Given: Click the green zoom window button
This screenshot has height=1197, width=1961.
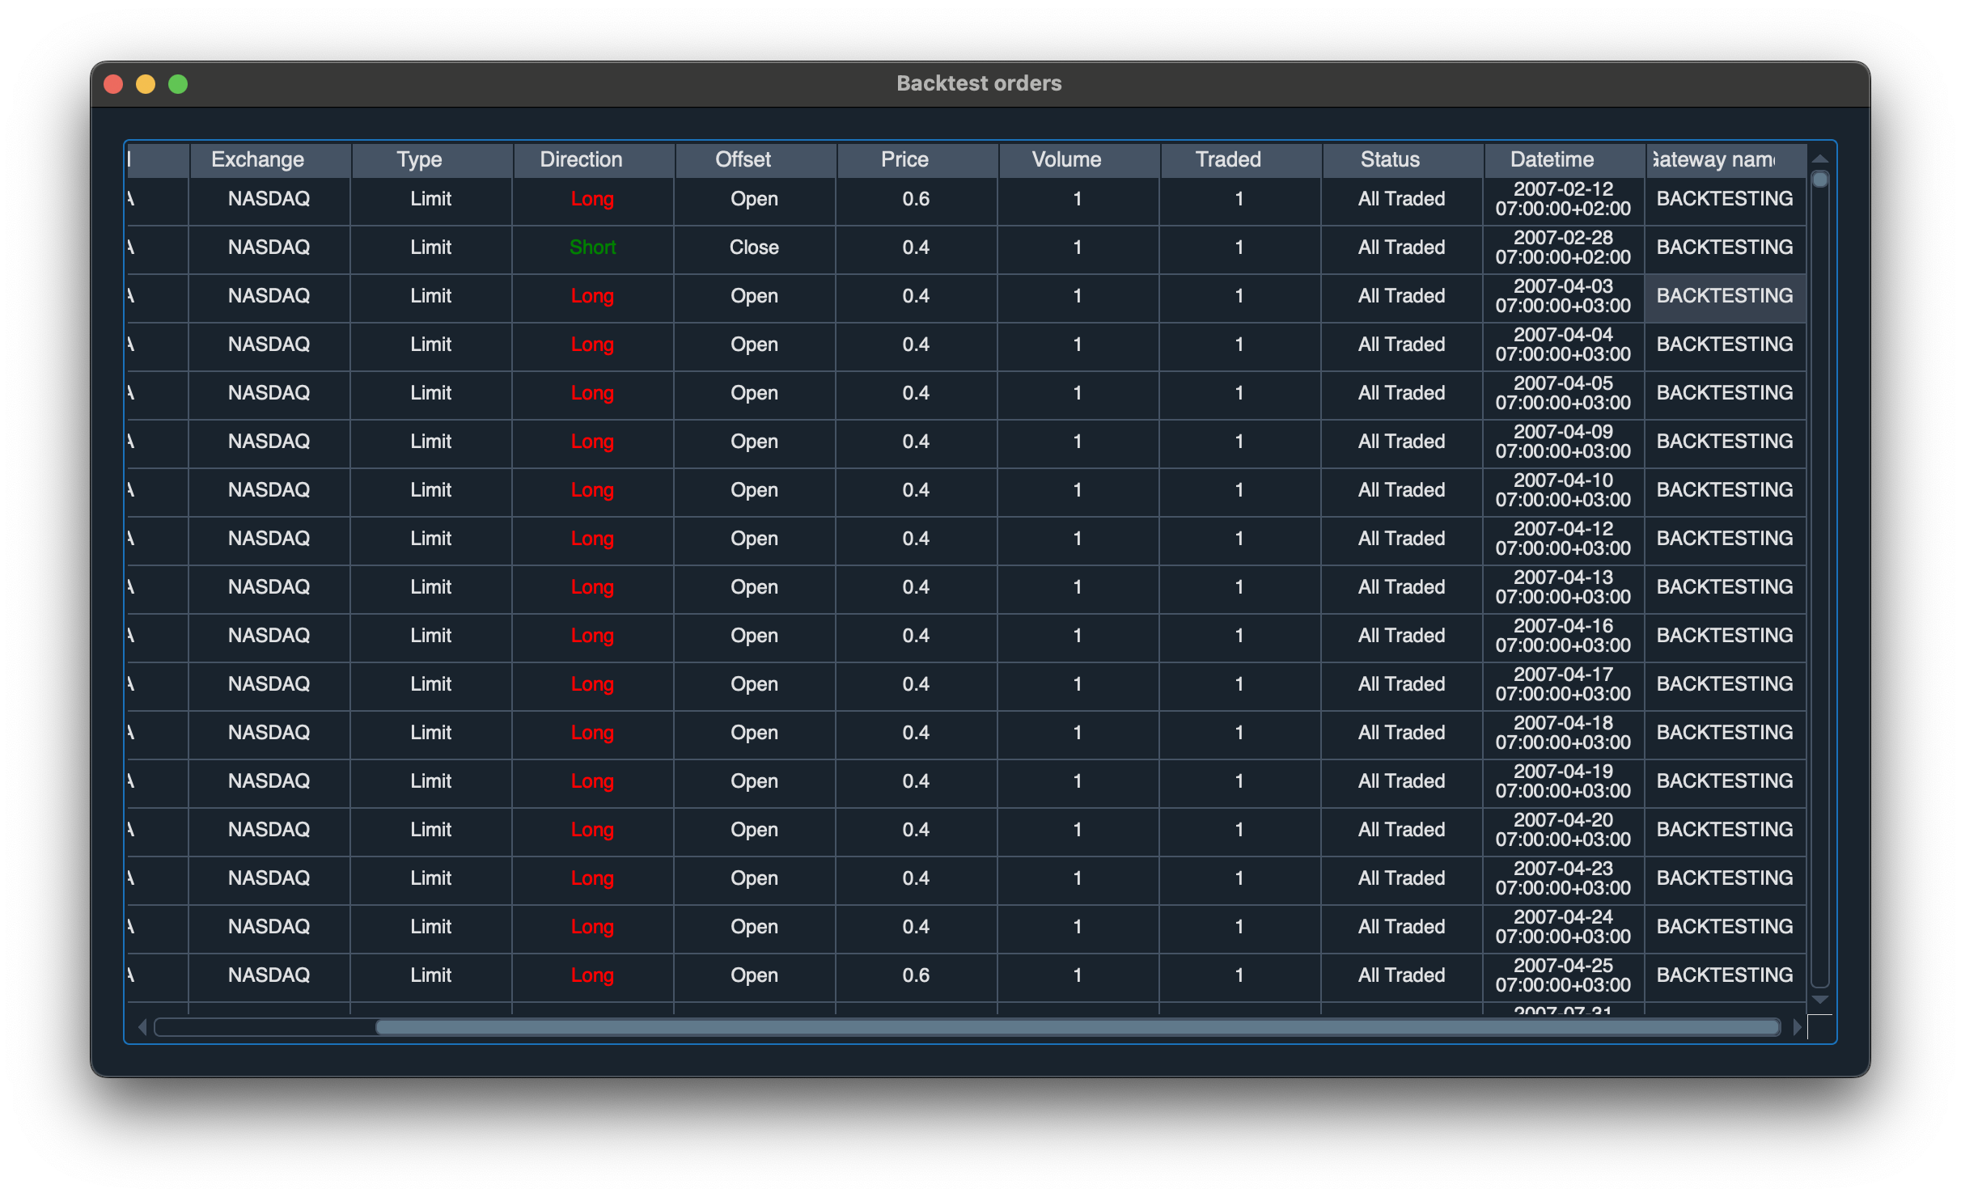Looking at the screenshot, I should 178,84.
